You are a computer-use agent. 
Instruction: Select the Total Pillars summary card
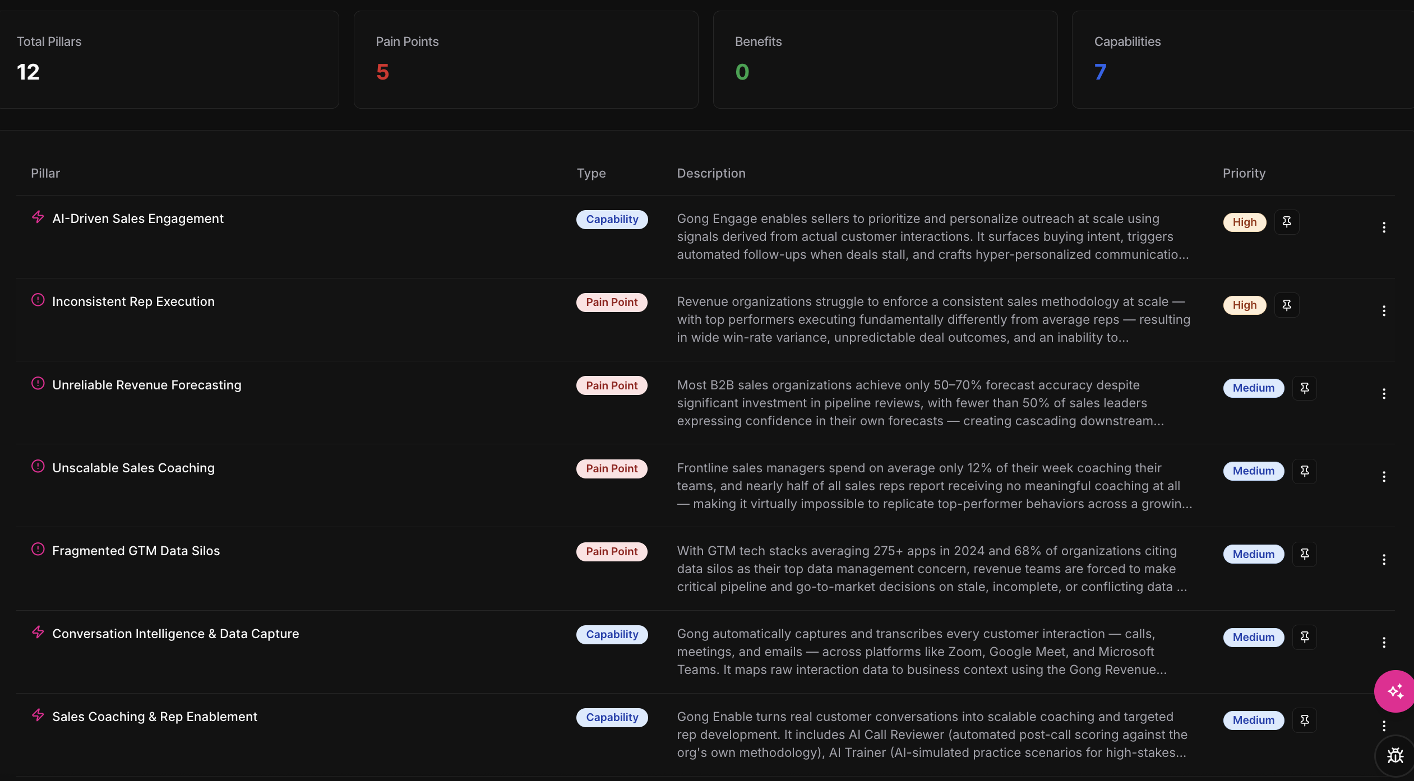pos(168,59)
